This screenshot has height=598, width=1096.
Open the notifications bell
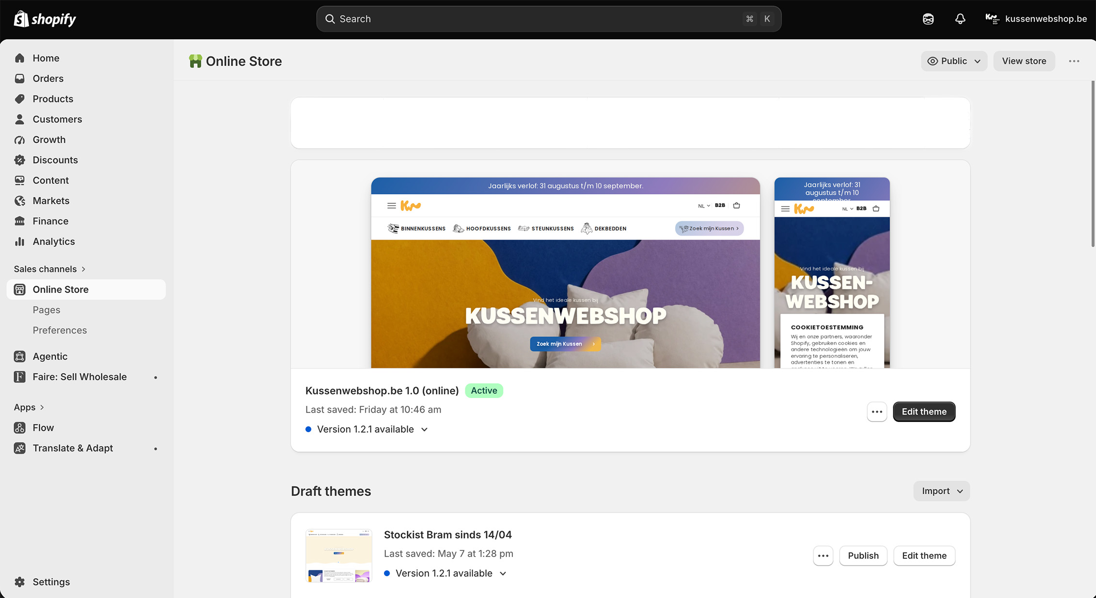click(x=960, y=19)
